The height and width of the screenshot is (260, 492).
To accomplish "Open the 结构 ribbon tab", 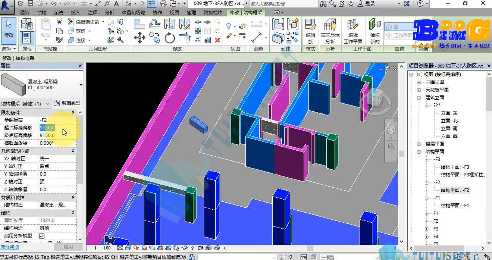I will tap(41, 13).
